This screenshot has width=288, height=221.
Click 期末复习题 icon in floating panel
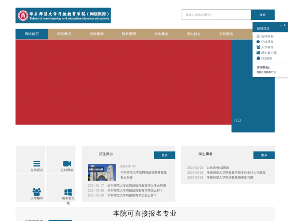coord(258,52)
